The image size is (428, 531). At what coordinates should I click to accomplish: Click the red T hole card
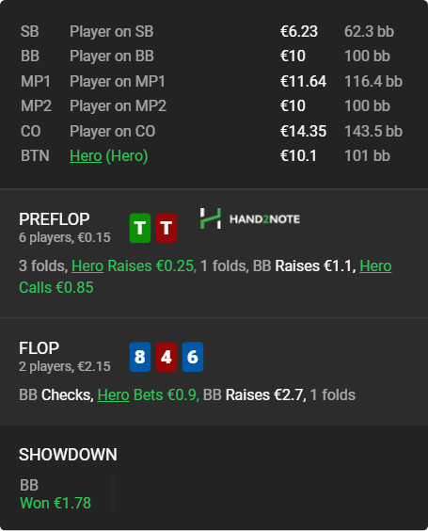click(x=166, y=228)
